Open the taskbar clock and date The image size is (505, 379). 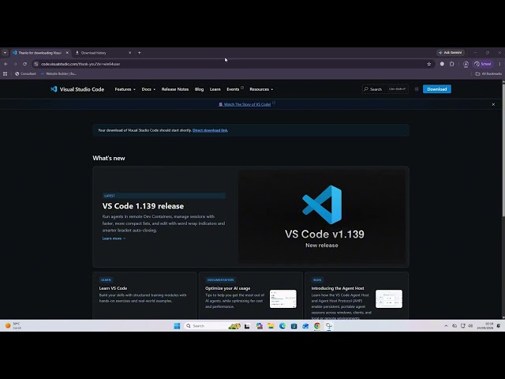click(485, 326)
